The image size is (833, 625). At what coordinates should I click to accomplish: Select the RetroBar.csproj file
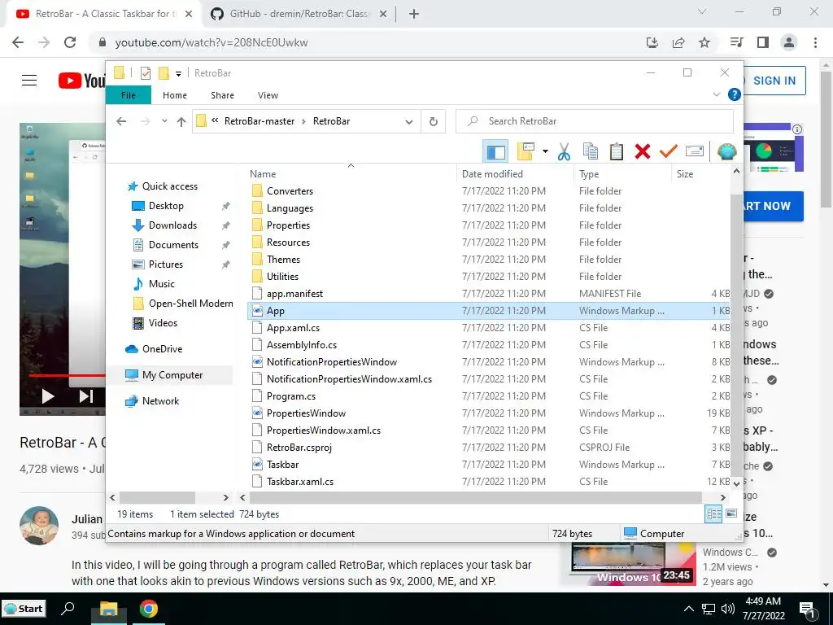(299, 448)
